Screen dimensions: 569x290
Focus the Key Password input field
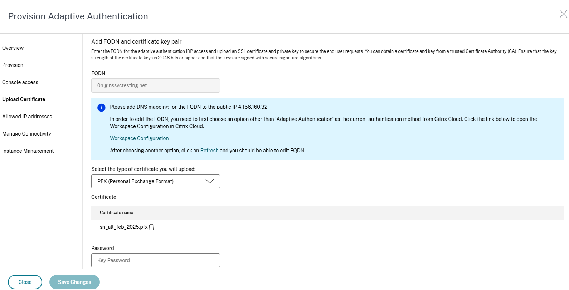click(155, 260)
